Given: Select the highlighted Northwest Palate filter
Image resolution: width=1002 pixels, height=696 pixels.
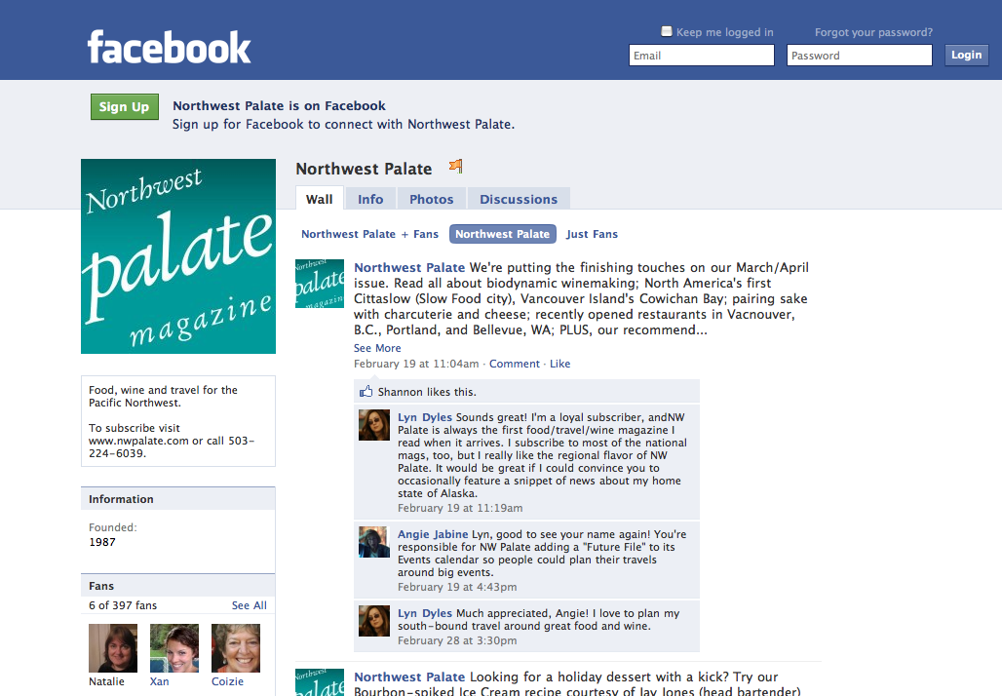Looking at the screenshot, I should point(502,234).
